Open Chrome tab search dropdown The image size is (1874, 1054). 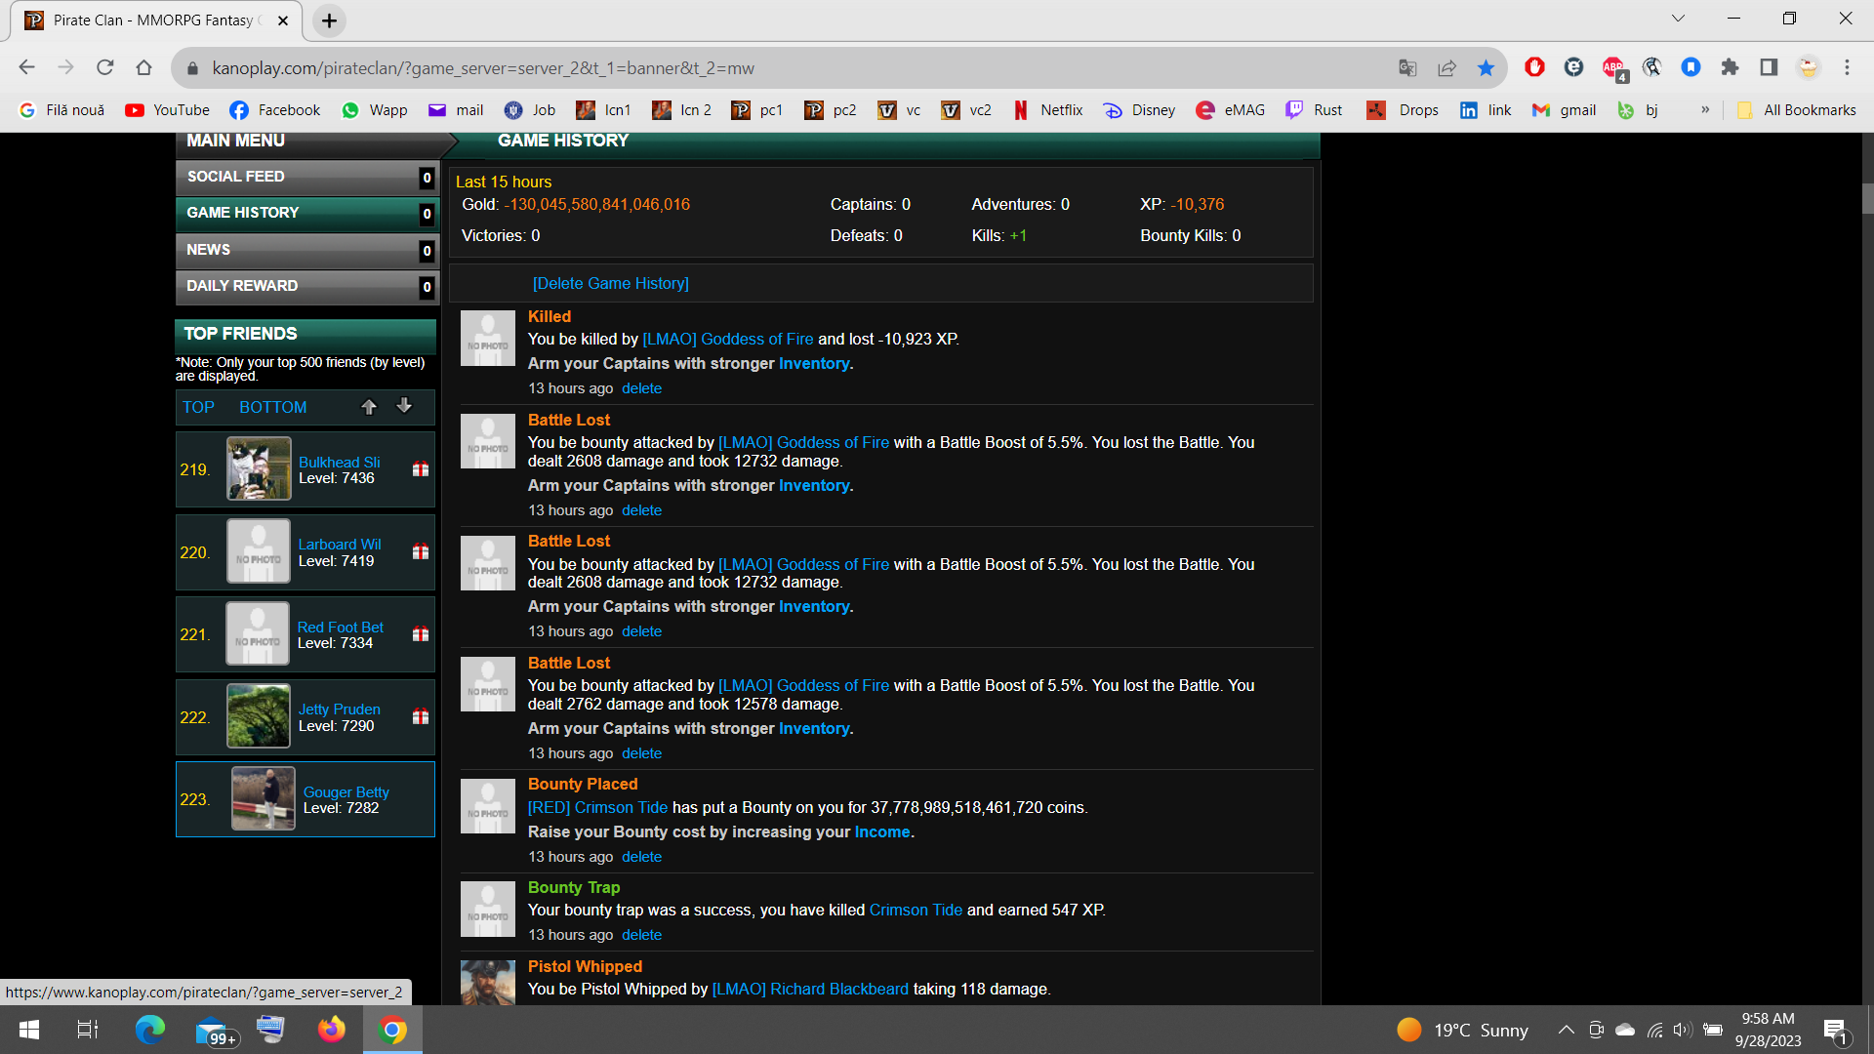[1678, 19]
